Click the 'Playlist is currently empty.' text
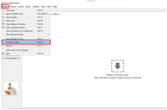This screenshot has height=110, width=167. click(117, 75)
